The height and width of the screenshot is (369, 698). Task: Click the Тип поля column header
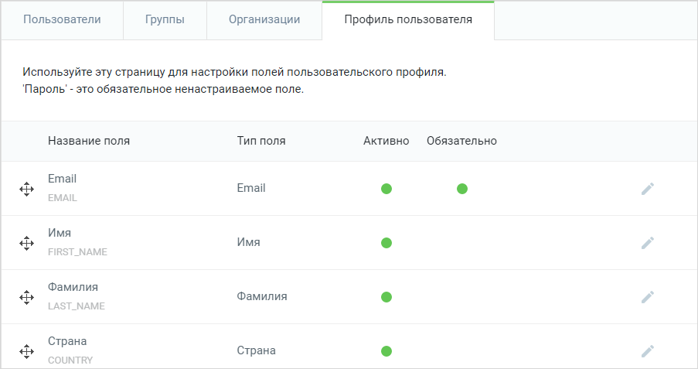pyautogui.click(x=261, y=141)
